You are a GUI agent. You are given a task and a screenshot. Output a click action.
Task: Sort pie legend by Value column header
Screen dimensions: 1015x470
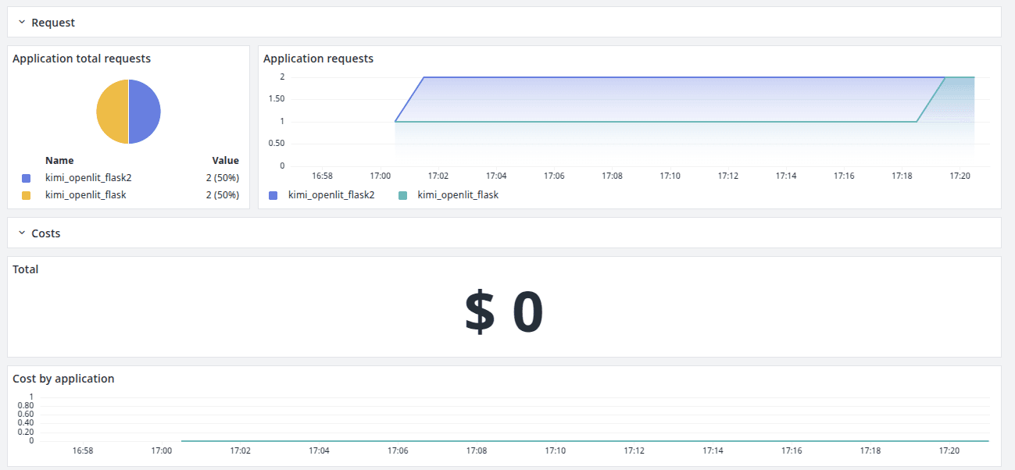[225, 161]
